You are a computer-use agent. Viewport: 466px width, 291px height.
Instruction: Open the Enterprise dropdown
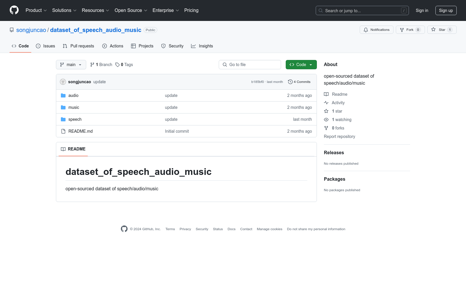[x=166, y=10]
